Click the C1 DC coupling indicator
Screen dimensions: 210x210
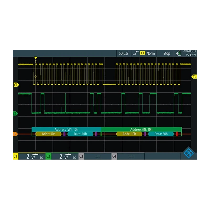[x=42, y=158]
